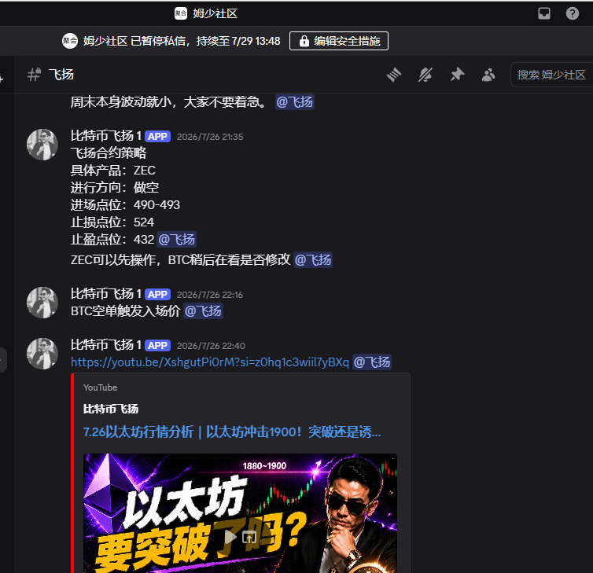Click the text 进场点位：490-493
593x573 pixels.
[125, 205]
